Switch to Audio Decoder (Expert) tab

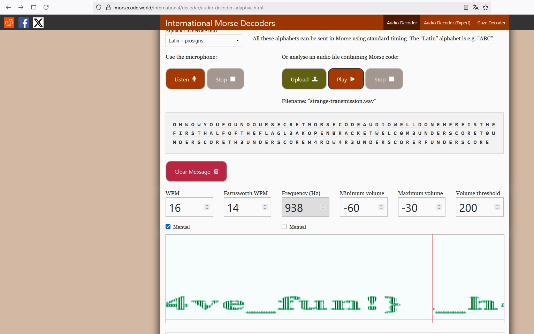(x=447, y=23)
